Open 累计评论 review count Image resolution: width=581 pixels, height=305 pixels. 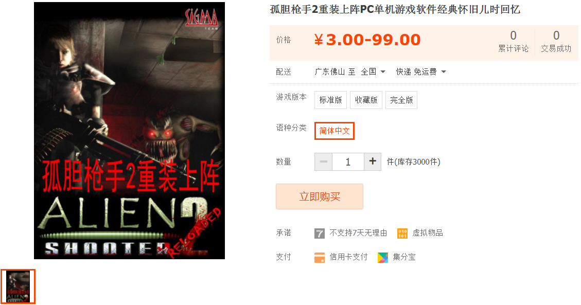click(513, 41)
